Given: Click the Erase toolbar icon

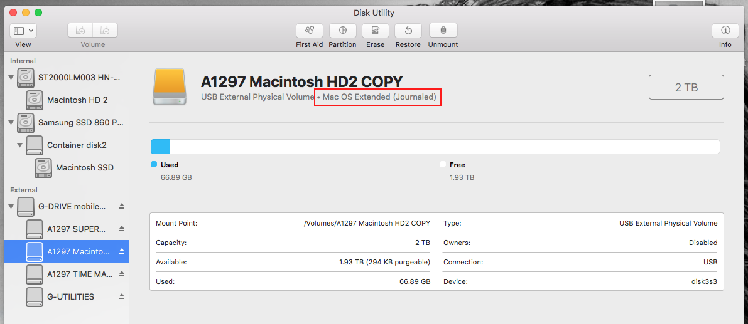Looking at the screenshot, I should (376, 31).
